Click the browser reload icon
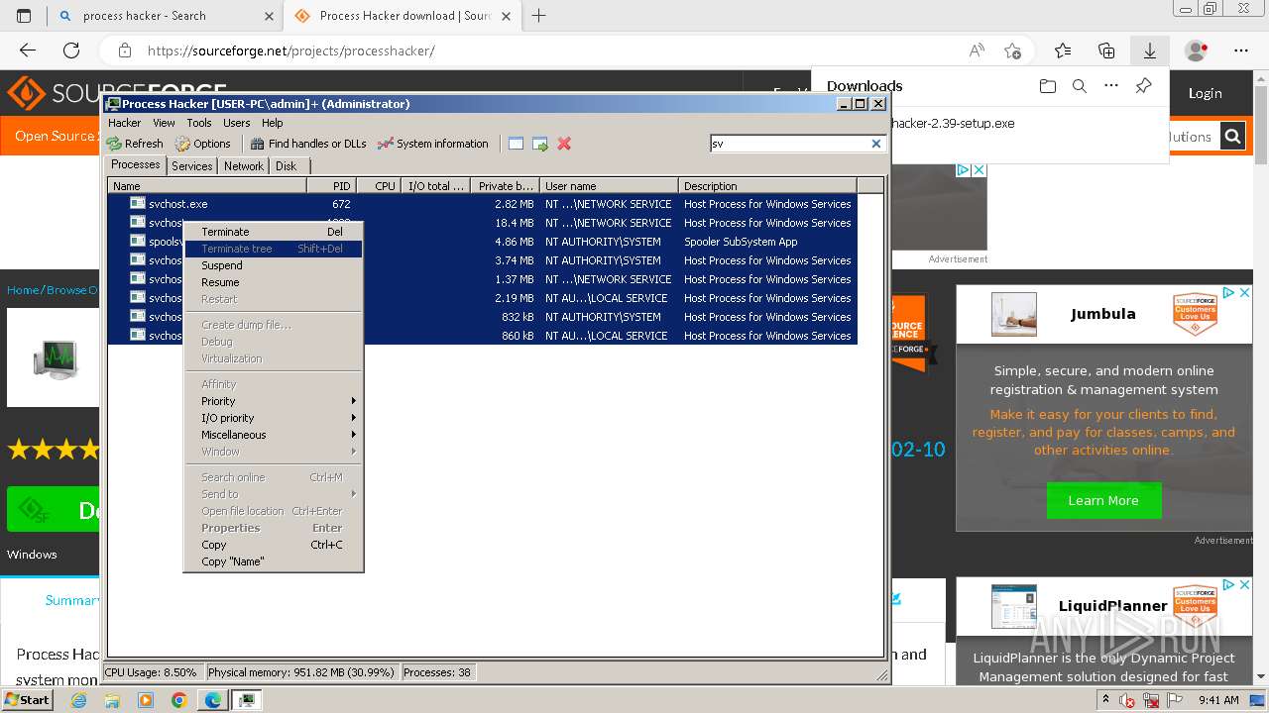This screenshot has height=713, width=1269. click(x=71, y=51)
